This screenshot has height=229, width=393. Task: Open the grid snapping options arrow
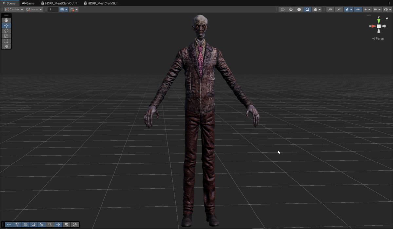pyautogui.click(x=77, y=10)
